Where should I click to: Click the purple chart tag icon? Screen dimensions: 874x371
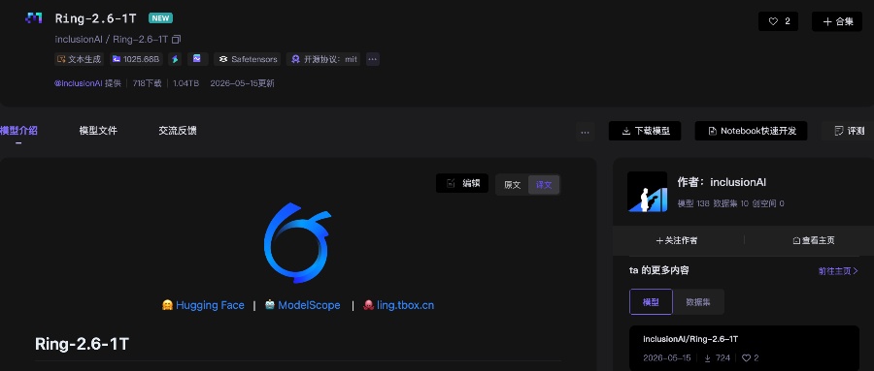197,59
